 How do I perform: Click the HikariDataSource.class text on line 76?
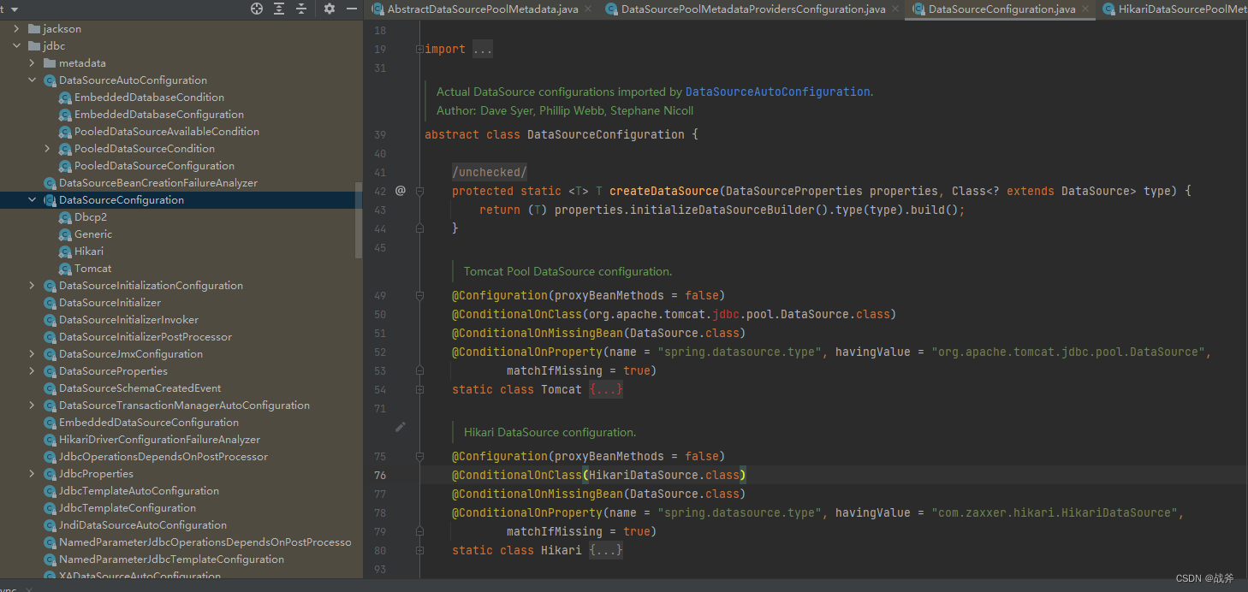tap(664, 475)
